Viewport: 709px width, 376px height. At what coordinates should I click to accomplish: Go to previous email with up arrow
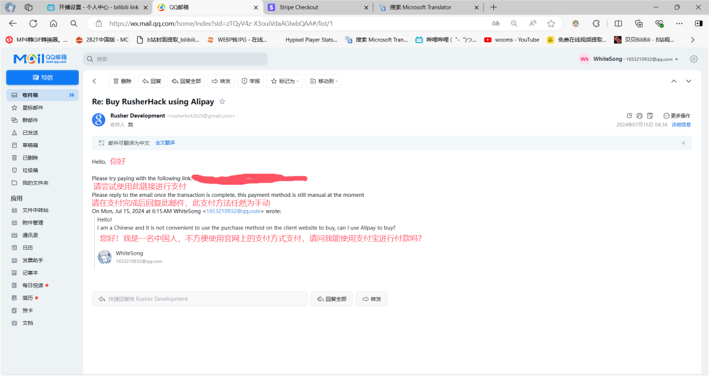[x=674, y=81]
